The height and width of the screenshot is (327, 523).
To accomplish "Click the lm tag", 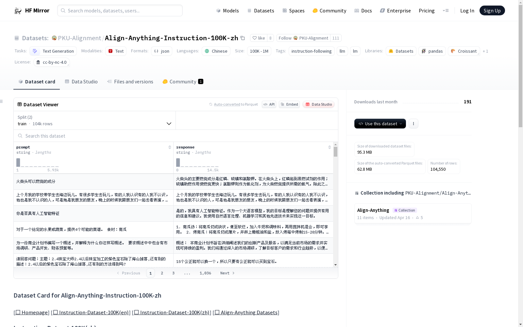I will [x=355, y=51].
